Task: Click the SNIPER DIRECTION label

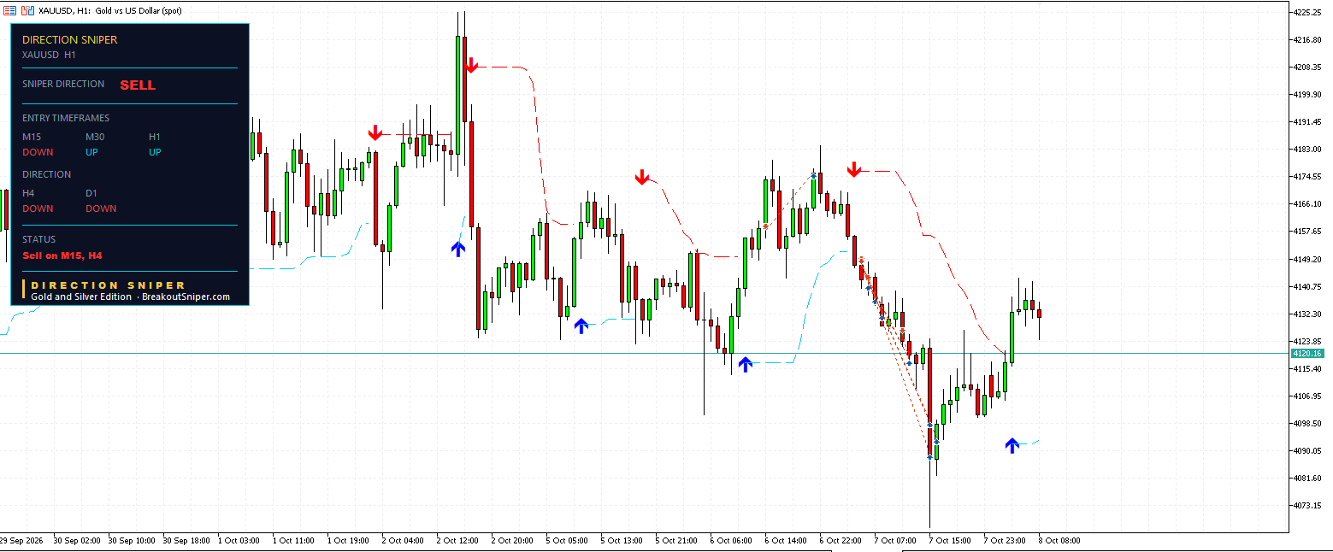Action: pyautogui.click(x=63, y=84)
